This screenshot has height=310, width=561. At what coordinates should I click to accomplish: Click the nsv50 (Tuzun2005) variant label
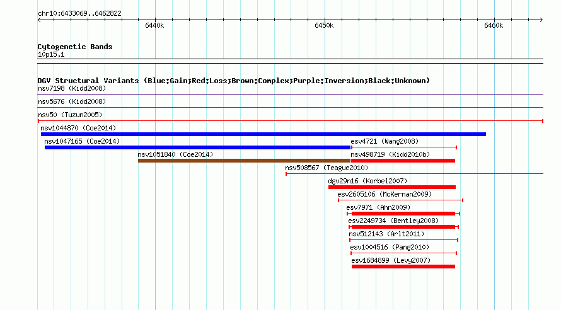point(70,115)
